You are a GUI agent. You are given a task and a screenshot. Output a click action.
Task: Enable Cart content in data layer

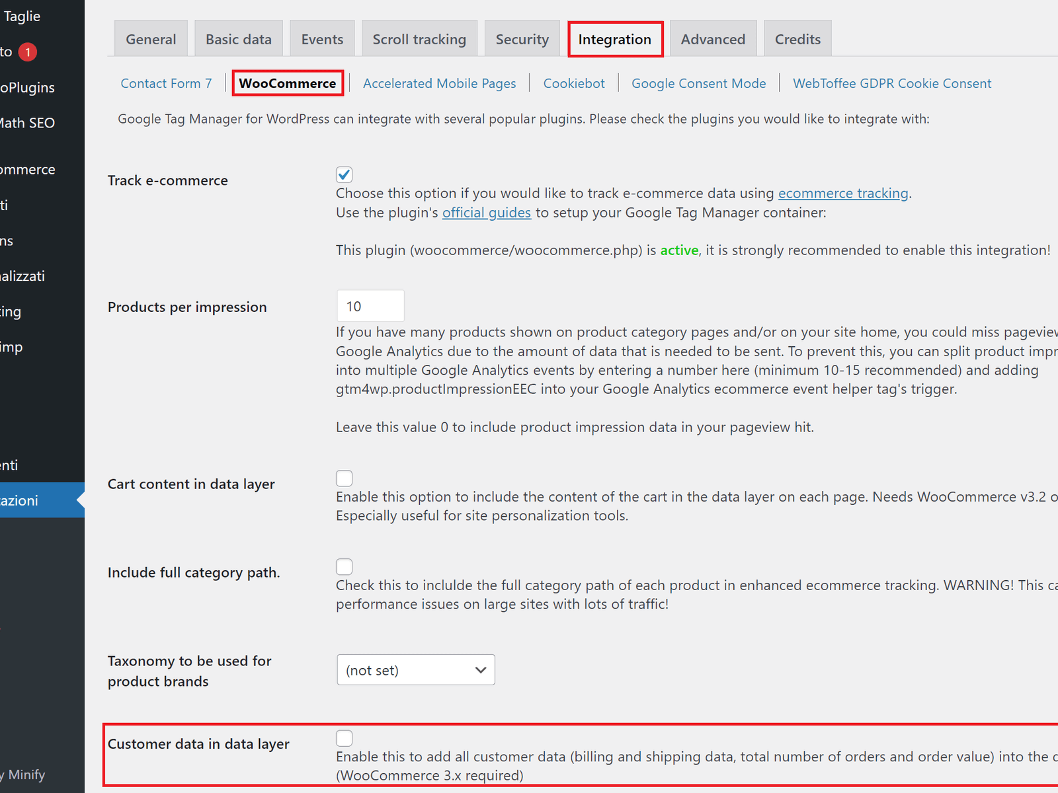tap(344, 478)
